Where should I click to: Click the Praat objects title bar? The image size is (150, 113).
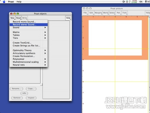[x=40, y=14]
